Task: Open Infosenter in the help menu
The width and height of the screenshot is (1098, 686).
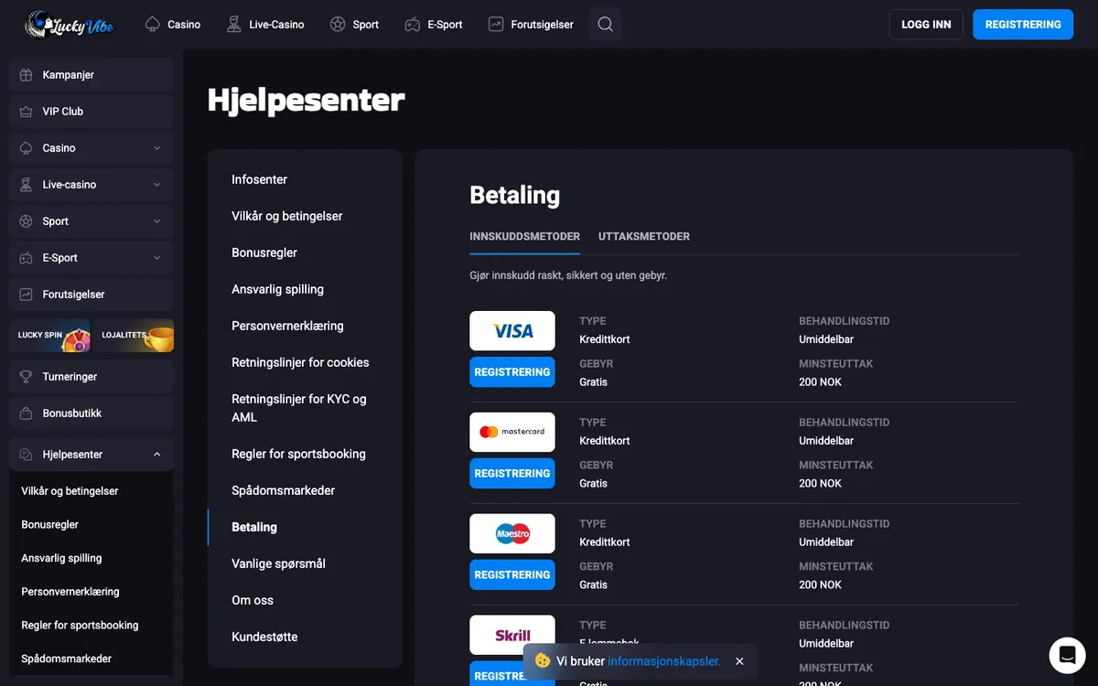Action: coord(260,179)
